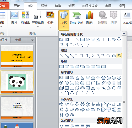The image size is (132, 128).
Task: Insert the Multiply sign equation shape
Action: pos(72,126)
